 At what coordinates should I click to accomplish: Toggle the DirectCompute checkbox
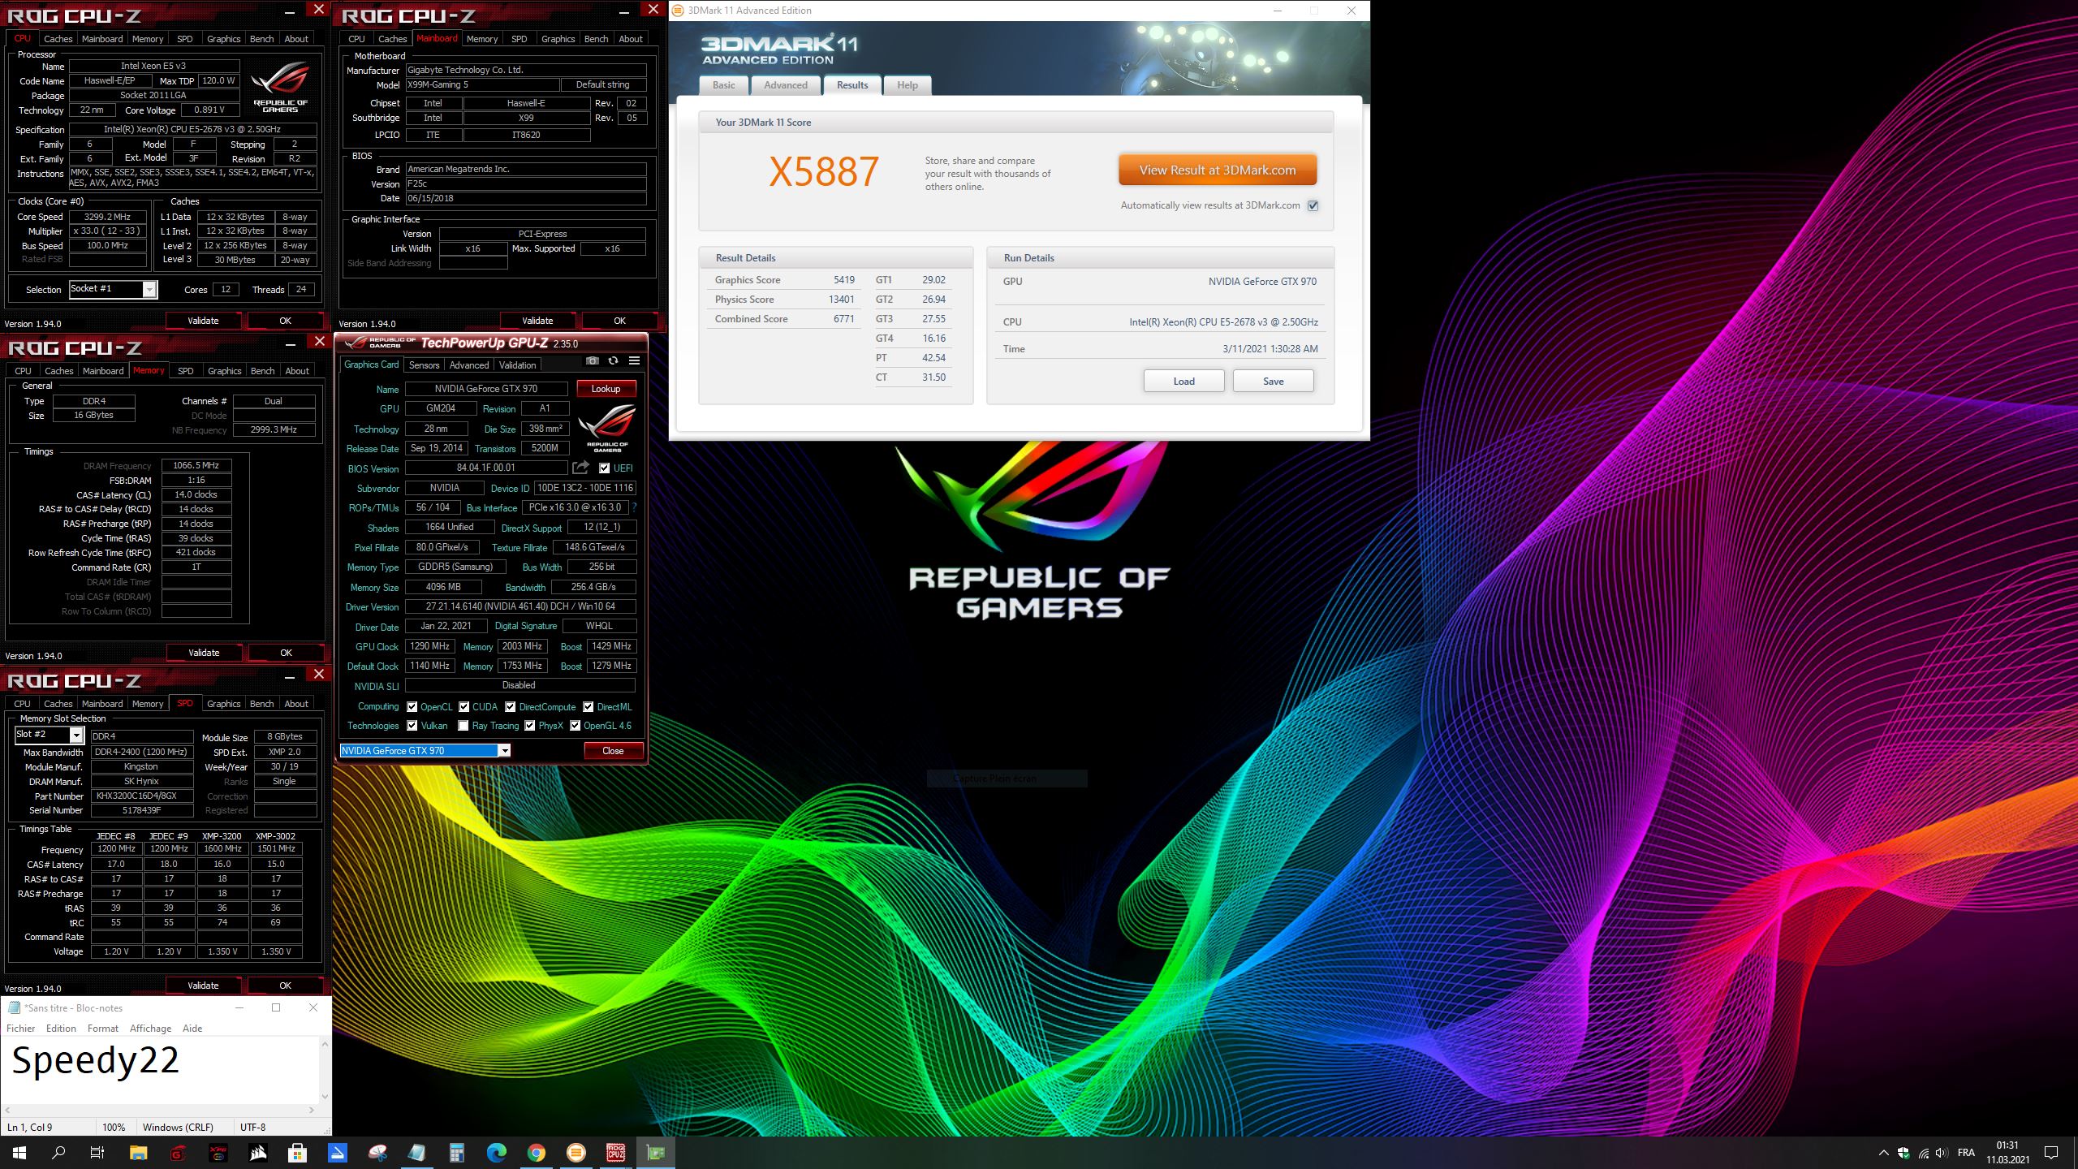pyautogui.click(x=510, y=707)
